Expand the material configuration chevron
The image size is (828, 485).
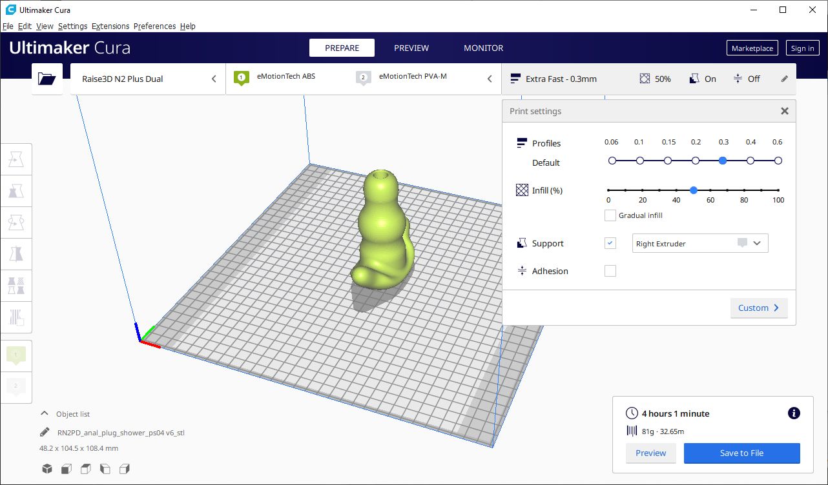(490, 79)
